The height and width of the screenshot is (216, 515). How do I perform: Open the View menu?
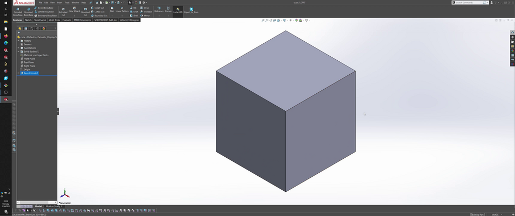pos(52,2)
